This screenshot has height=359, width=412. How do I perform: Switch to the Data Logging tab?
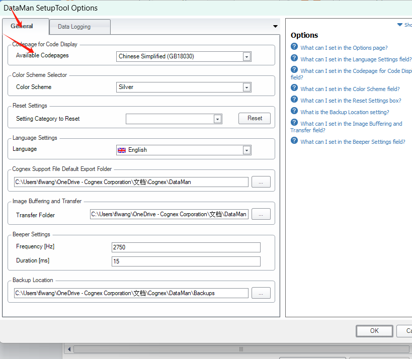80,27
